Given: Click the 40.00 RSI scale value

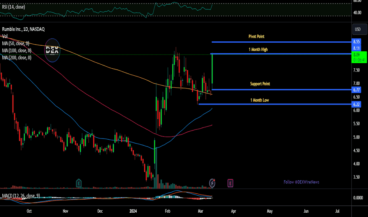Looking at the screenshot, I should 357,13.
